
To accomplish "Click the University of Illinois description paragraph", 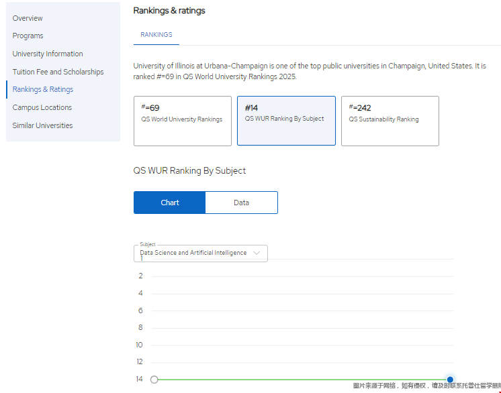I will [310, 71].
